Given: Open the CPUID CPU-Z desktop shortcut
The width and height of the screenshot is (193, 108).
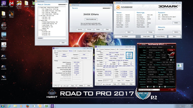Looking at the screenshot, I should tap(4, 4).
